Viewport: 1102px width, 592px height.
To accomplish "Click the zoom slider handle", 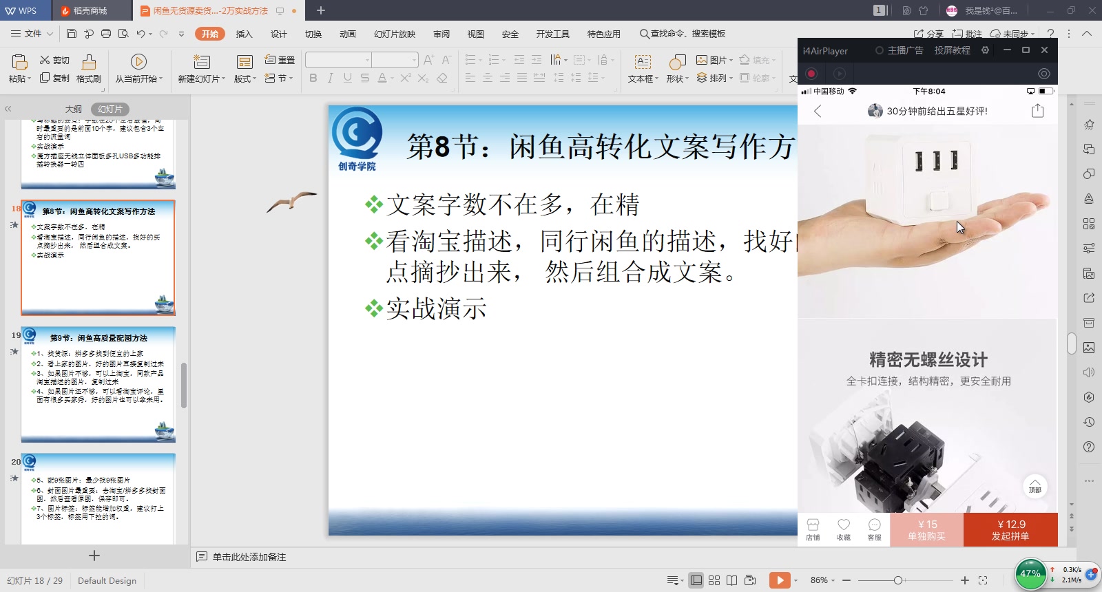I will (897, 580).
